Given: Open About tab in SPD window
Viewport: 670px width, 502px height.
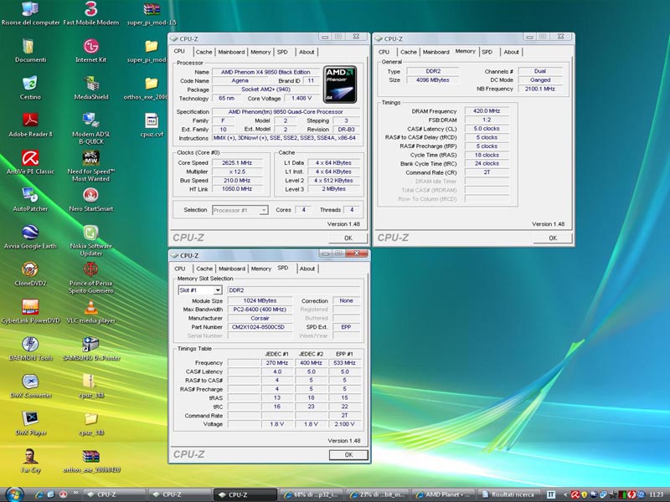Looking at the screenshot, I should [x=307, y=269].
